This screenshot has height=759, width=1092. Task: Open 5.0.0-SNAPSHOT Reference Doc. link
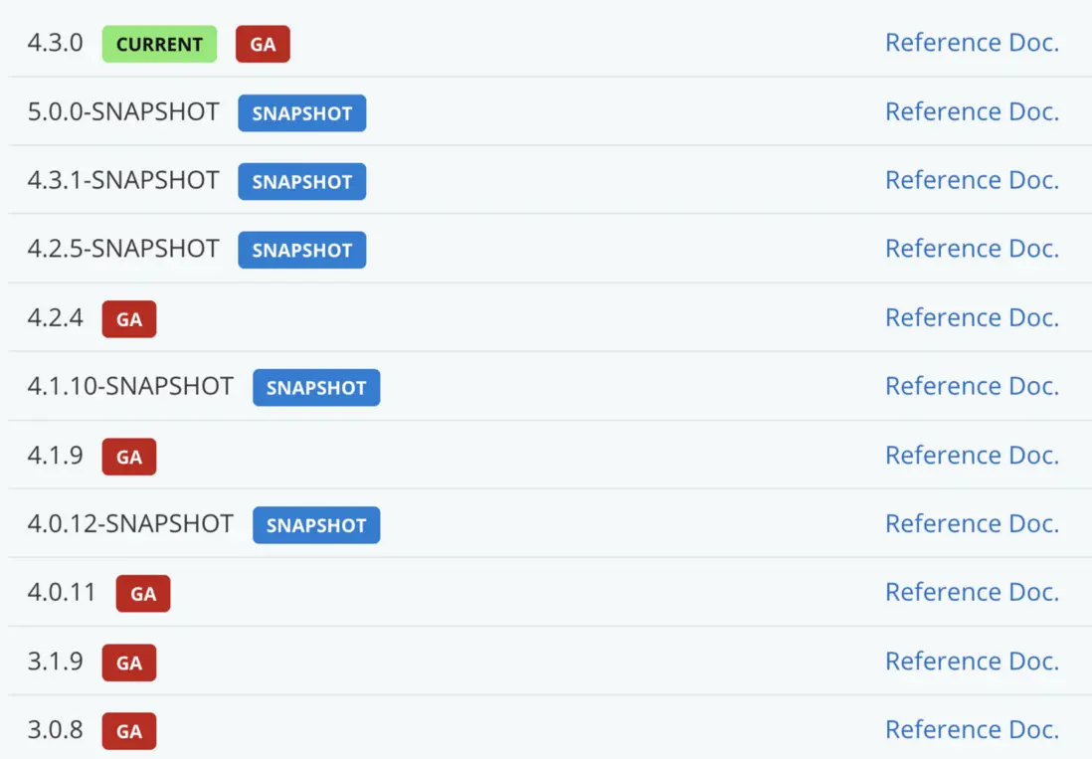click(972, 111)
